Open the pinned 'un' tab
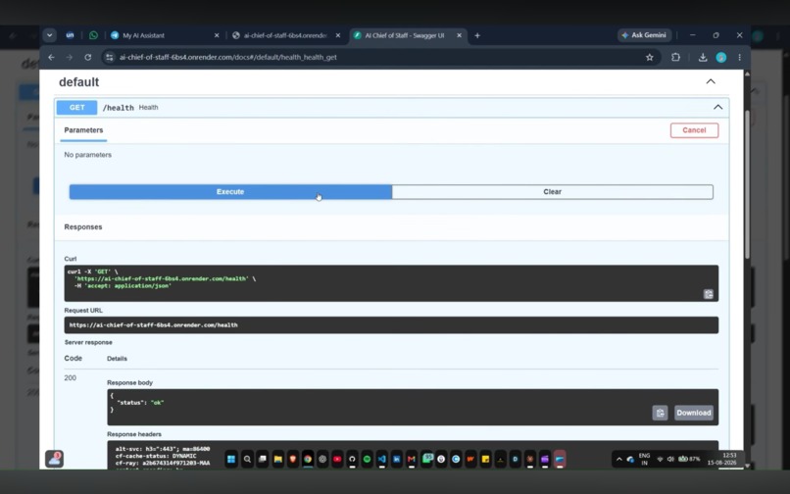The width and height of the screenshot is (790, 494). click(70, 35)
